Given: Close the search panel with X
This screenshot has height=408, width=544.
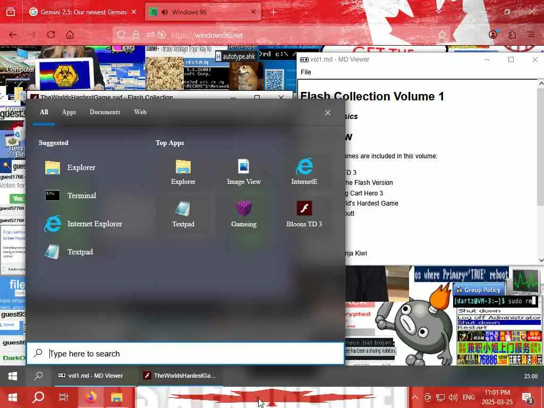Looking at the screenshot, I should pos(327,113).
